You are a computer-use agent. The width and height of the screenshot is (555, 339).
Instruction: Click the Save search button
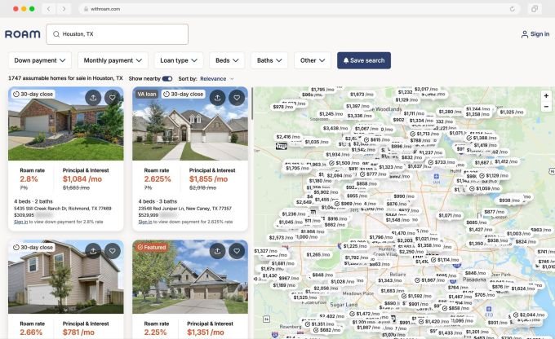[x=364, y=60]
